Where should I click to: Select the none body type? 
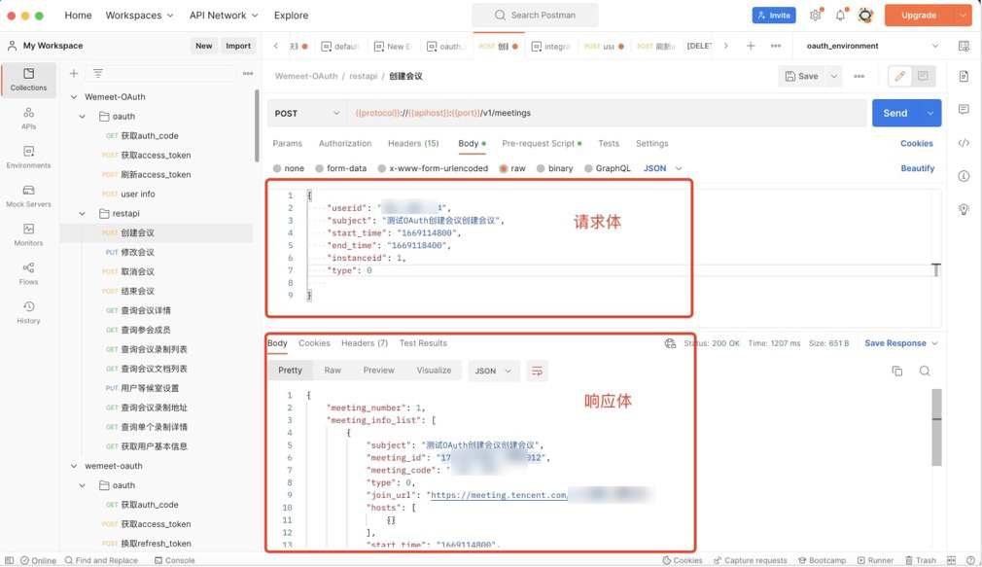289,168
